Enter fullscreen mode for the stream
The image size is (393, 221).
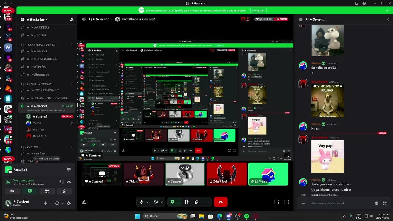pyautogui.click(x=286, y=202)
